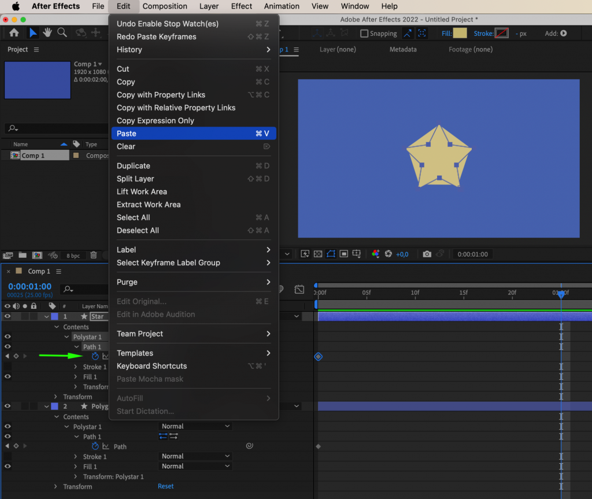Expand the Stroke 1 property group
Image resolution: width=592 pixels, height=499 pixels.
tap(76, 367)
